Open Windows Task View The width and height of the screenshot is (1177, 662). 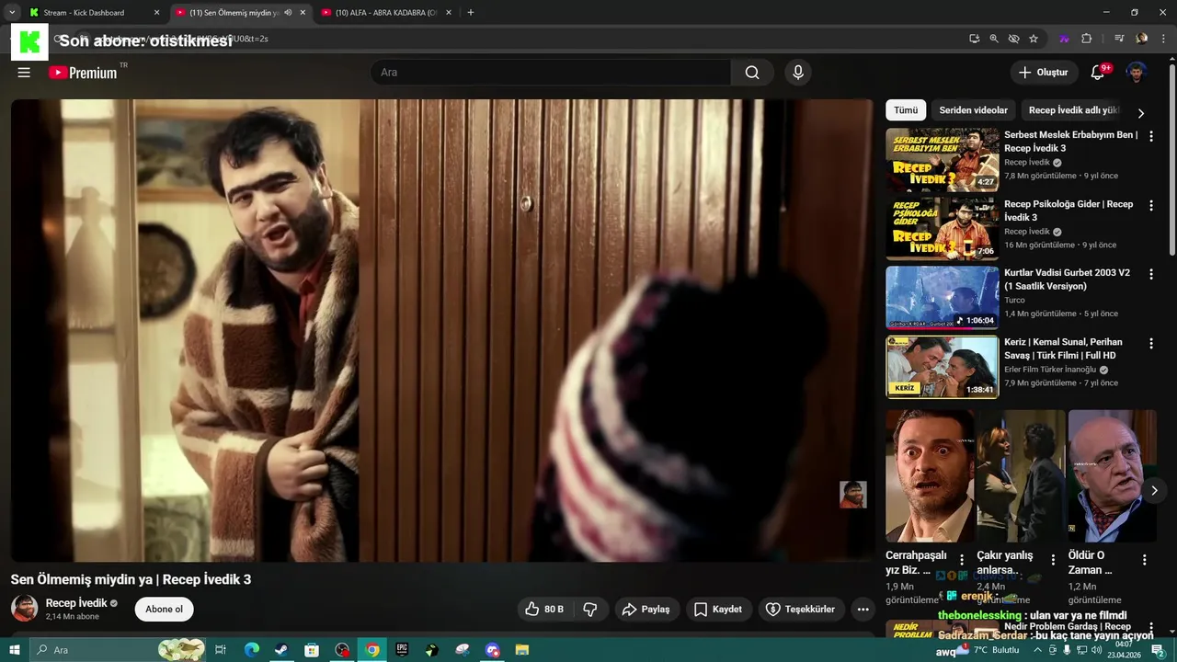pyautogui.click(x=221, y=650)
